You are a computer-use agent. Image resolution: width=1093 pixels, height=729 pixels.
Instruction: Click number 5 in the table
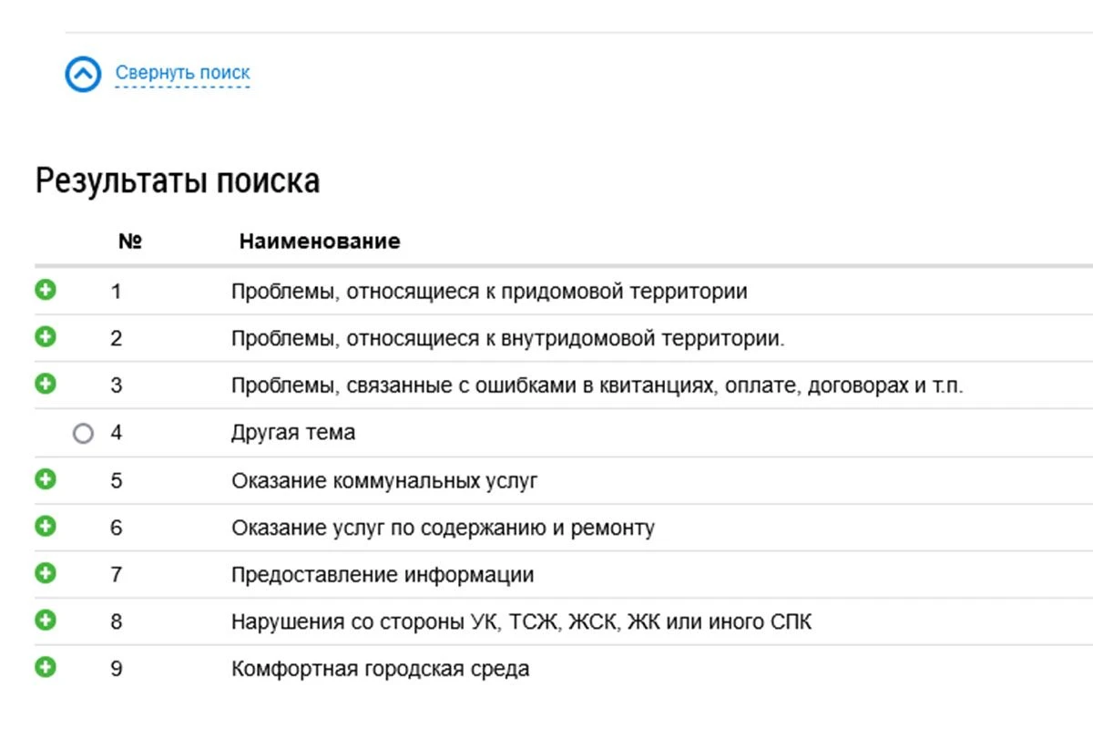click(x=117, y=480)
